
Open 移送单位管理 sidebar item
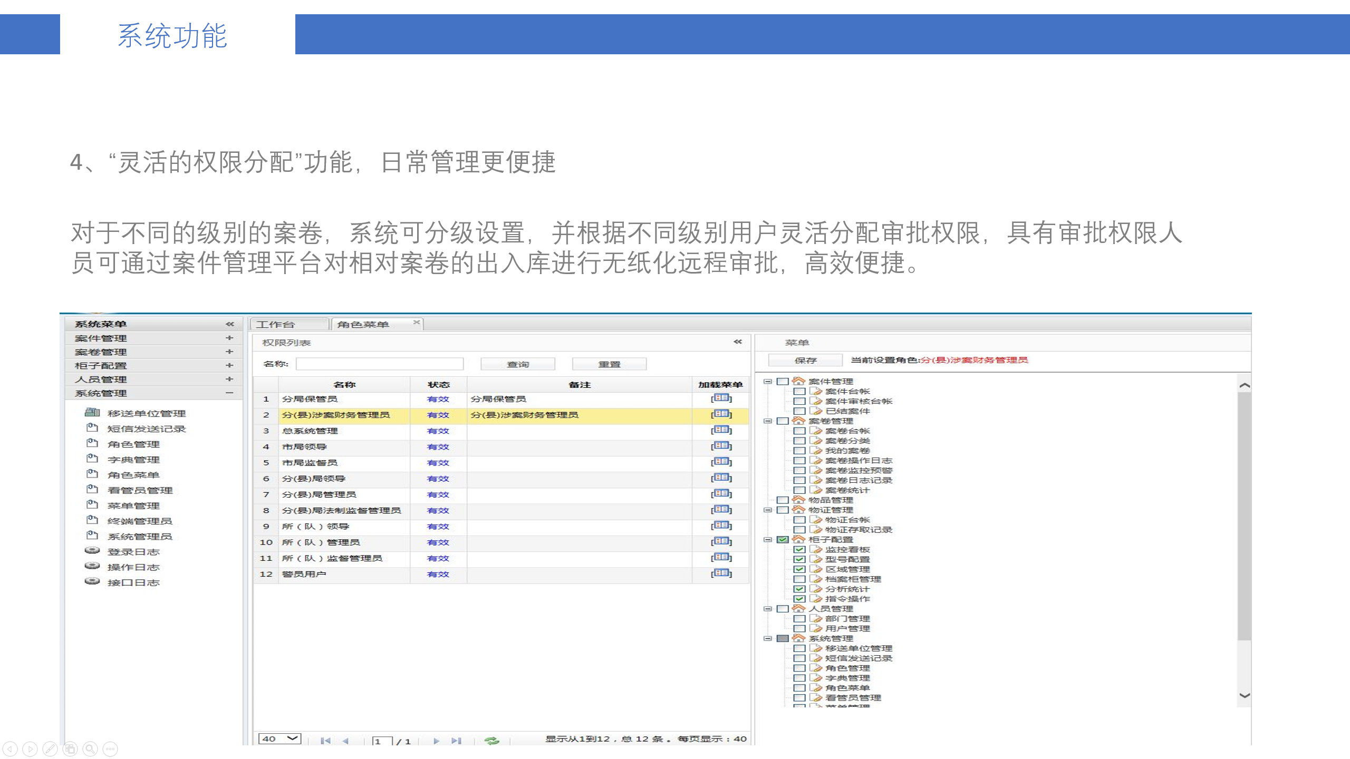(146, 414)
